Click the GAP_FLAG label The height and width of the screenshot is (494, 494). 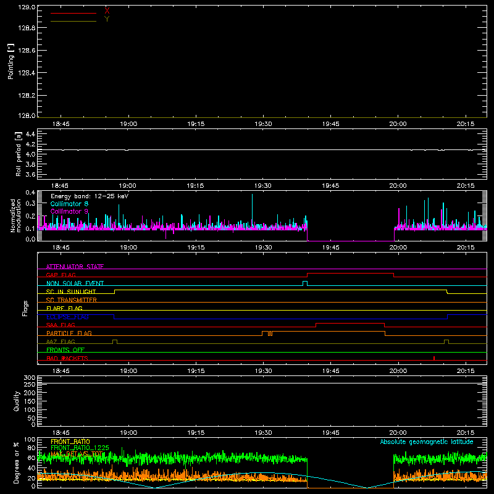click(61, 275)
